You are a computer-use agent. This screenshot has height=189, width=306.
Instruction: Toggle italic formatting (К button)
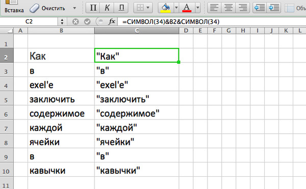(107, 8)
